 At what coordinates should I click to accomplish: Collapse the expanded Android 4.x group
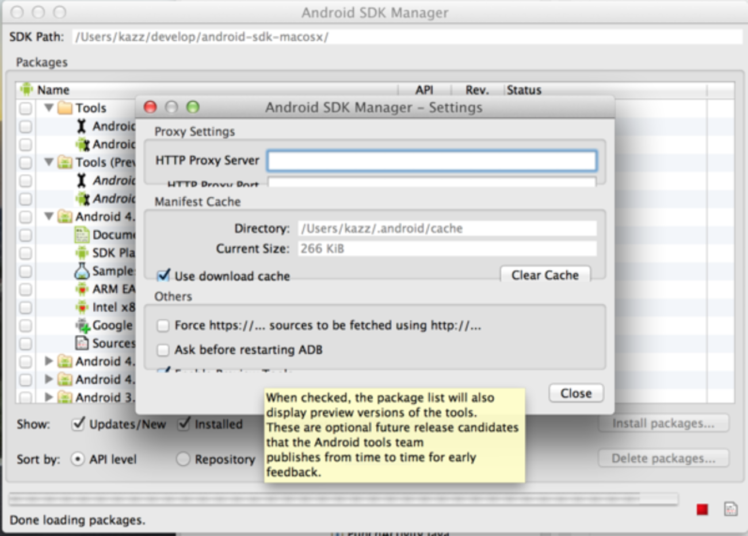pyautogui.click(x=49, y=216)
